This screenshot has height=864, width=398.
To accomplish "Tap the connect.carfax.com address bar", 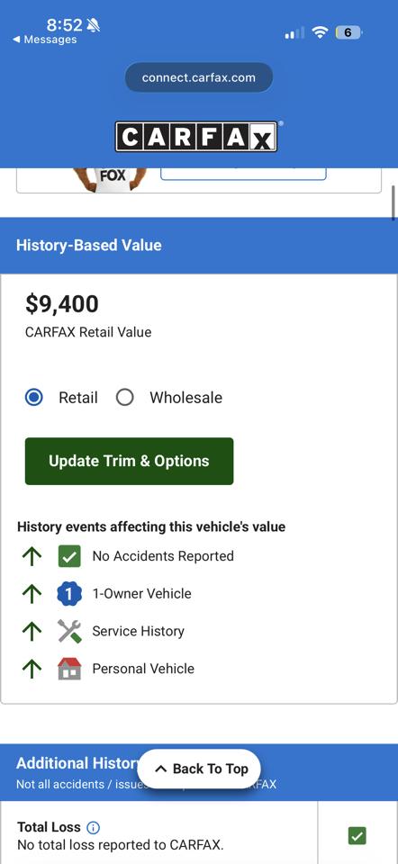I will click(198, 77).
